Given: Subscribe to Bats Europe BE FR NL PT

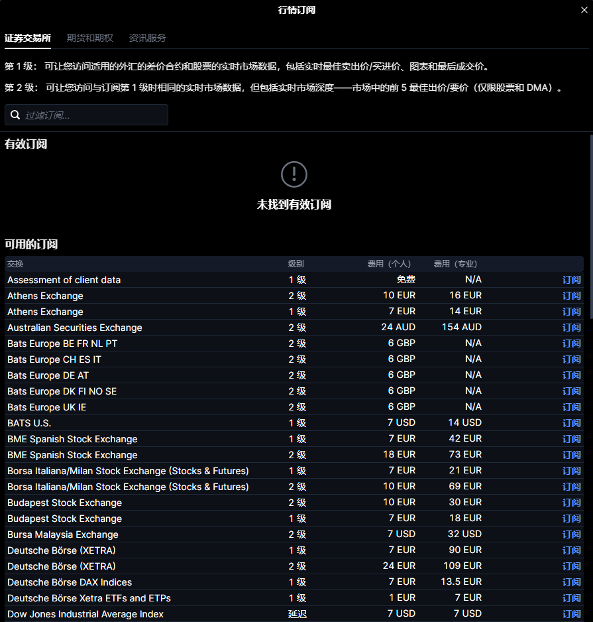Looking at the screenshot, I should 572,343.
